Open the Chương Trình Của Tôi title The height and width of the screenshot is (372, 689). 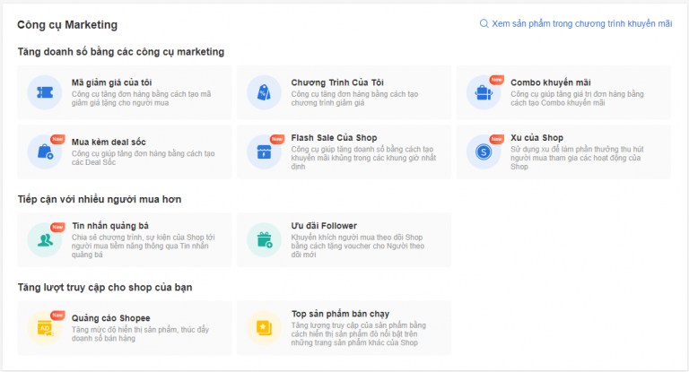[337, 82]
